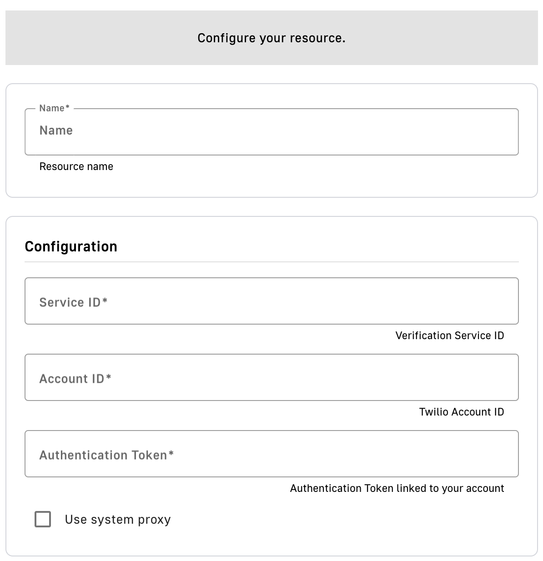Click the "Configure your resource." banner

271,38
